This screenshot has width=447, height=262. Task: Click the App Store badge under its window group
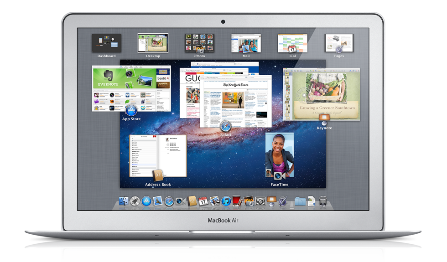point(131,110)
